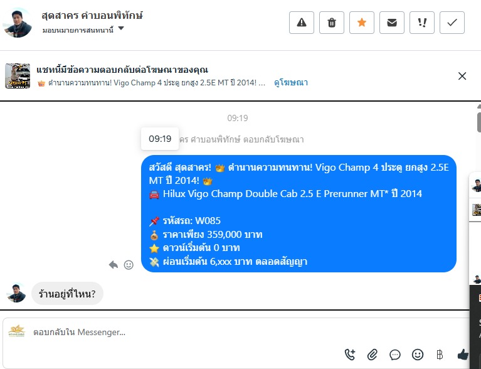
Task: Delete conversation using trash icon
Action: point(332,23)
